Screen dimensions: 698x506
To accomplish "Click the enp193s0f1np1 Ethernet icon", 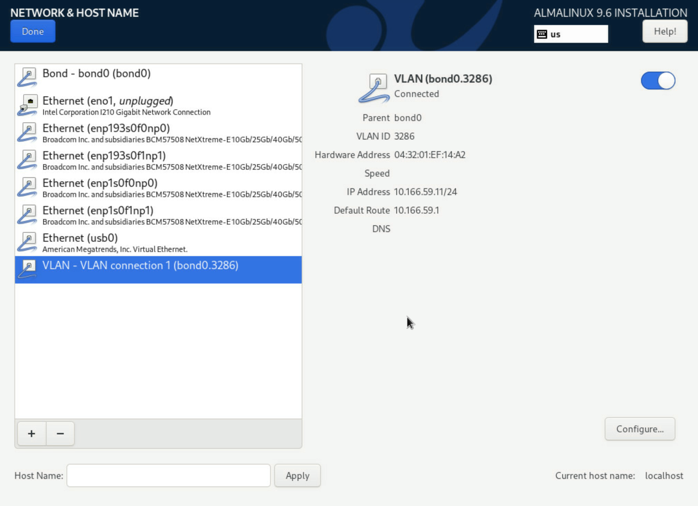I will click(x=27, y=160).
